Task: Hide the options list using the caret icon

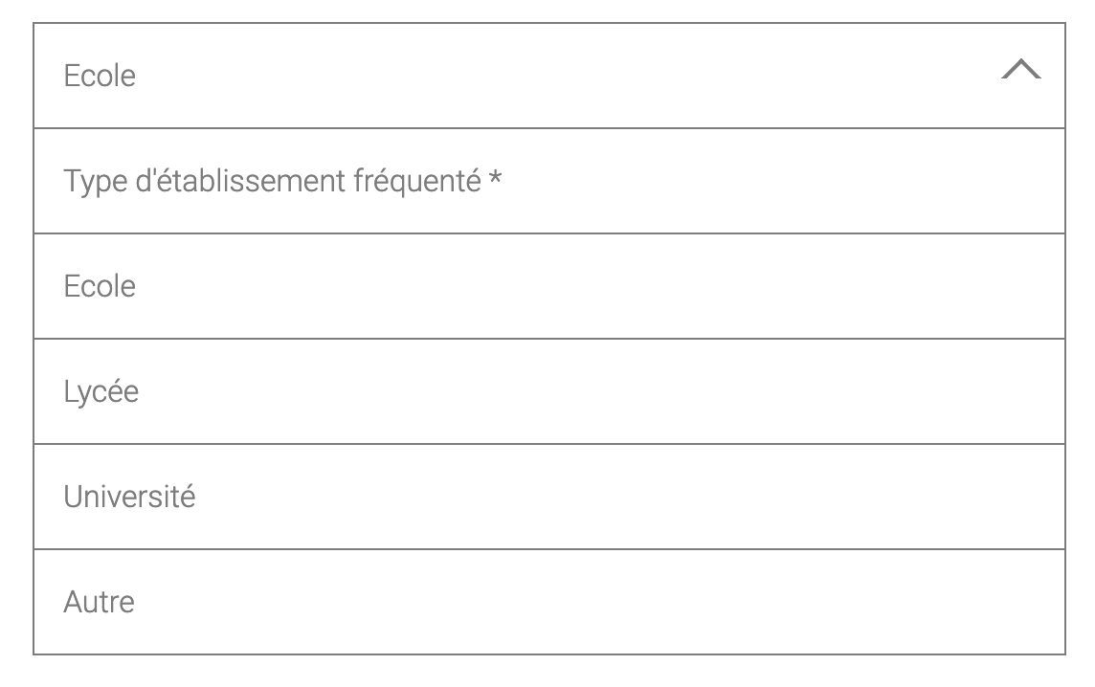Action: tap(1020, 70)
